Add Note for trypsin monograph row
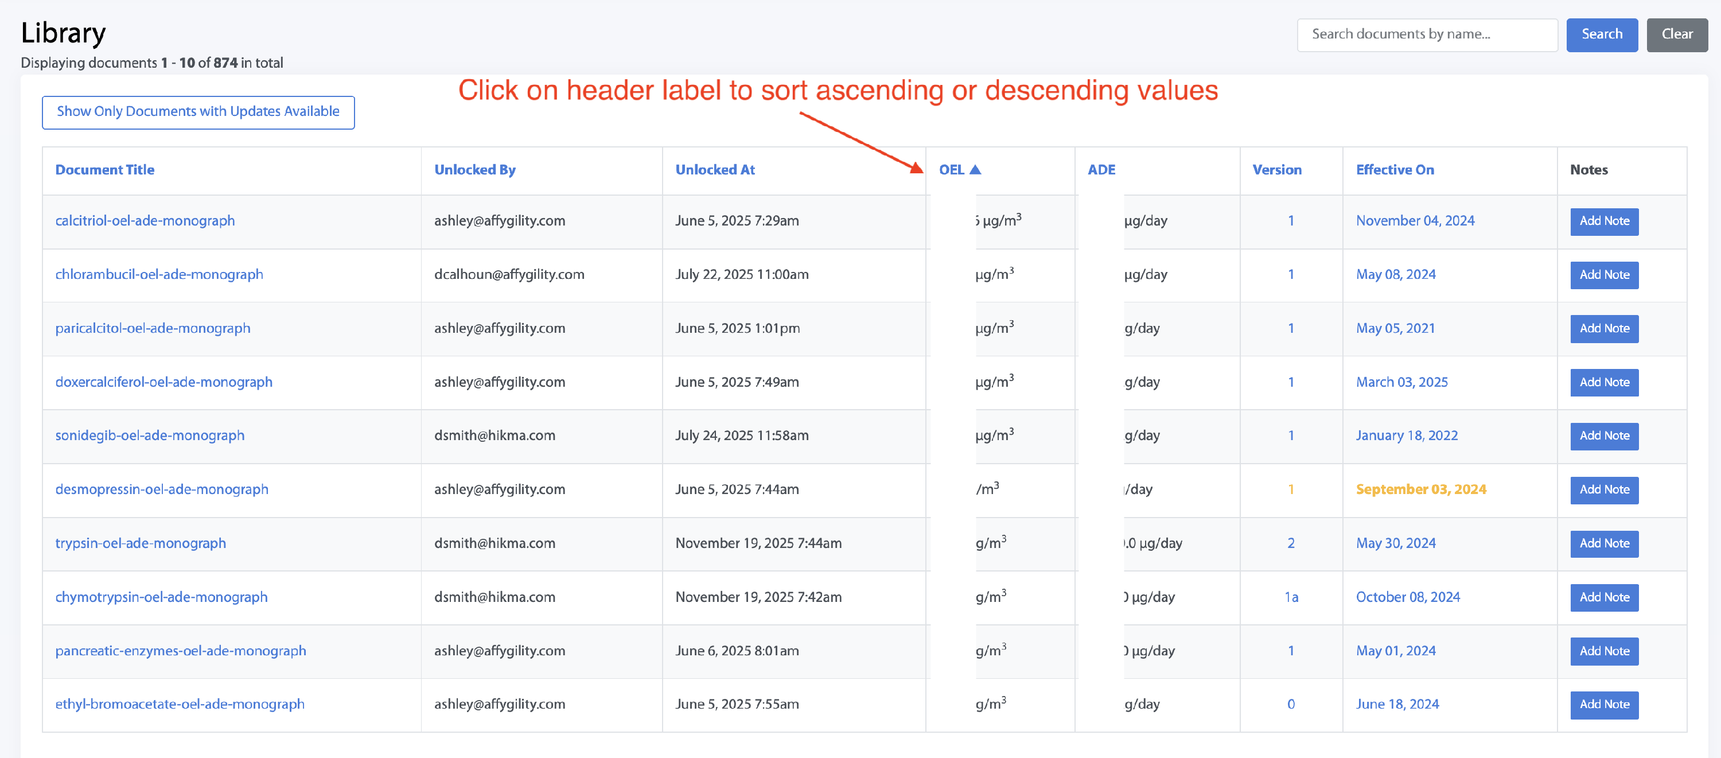This screenshot has width=1721, height=758. 1603,543
